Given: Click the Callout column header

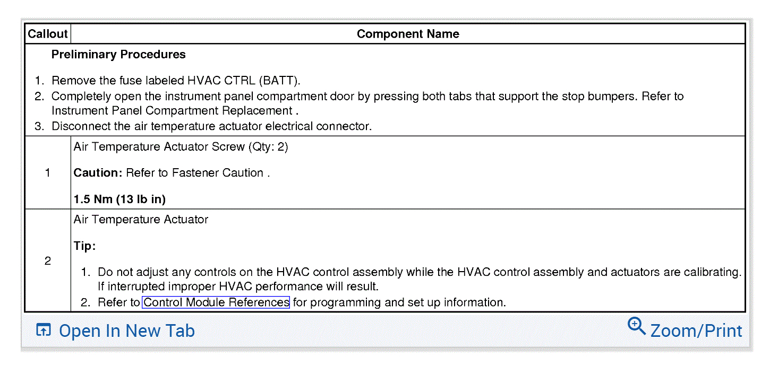Looking at the screenshot, I should tap(48, 34).
